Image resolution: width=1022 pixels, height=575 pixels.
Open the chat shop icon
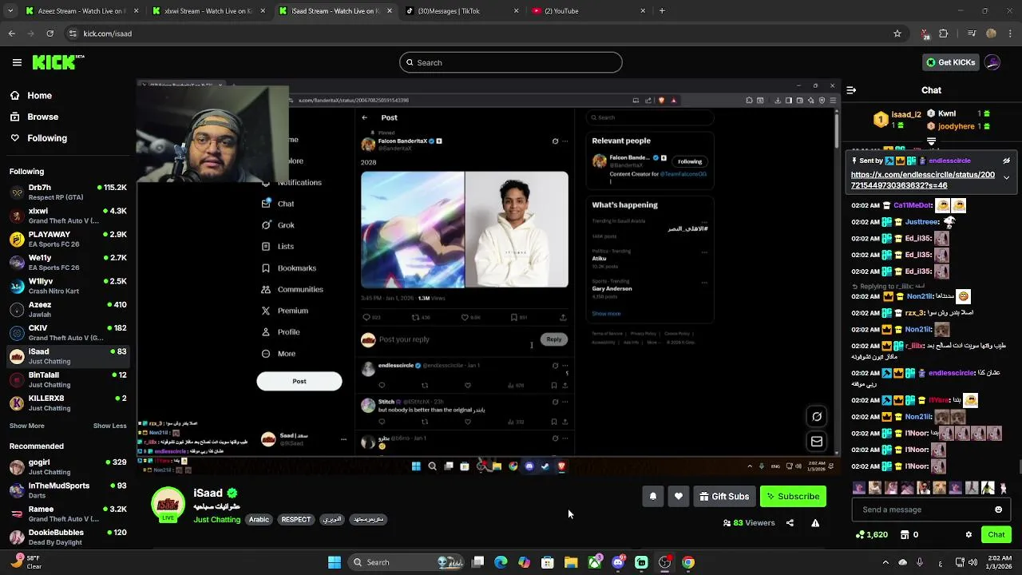point(905,534)
